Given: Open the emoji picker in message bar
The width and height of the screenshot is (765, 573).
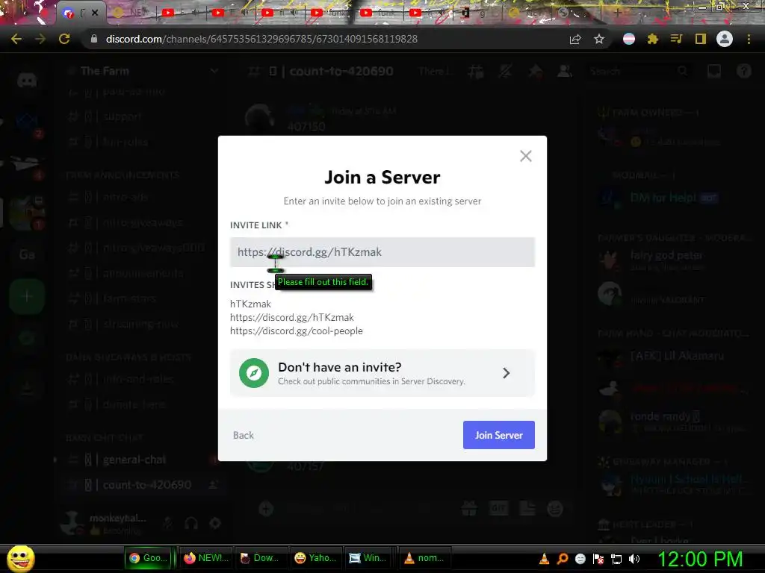Looking at the screenshot, I should (555, 509).
